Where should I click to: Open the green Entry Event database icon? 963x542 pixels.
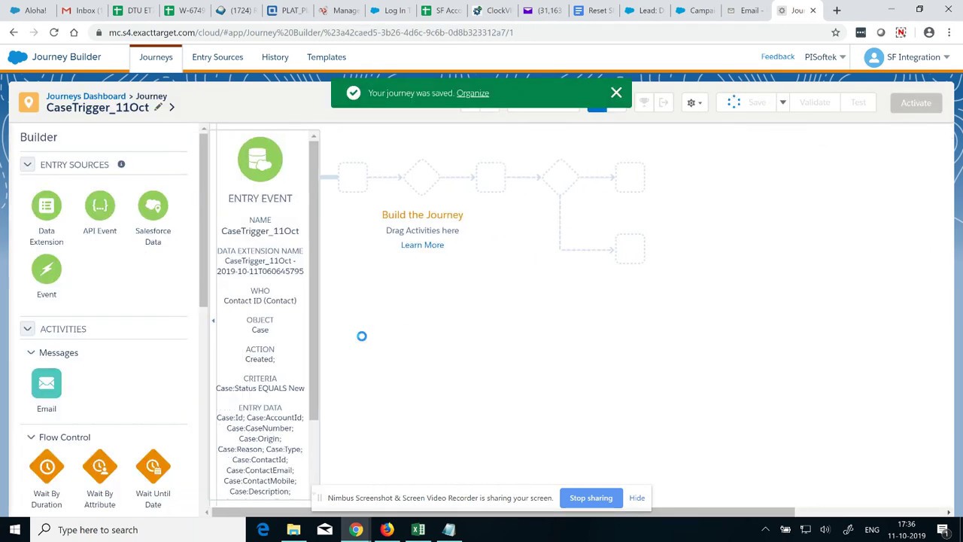tap(260, 159)
